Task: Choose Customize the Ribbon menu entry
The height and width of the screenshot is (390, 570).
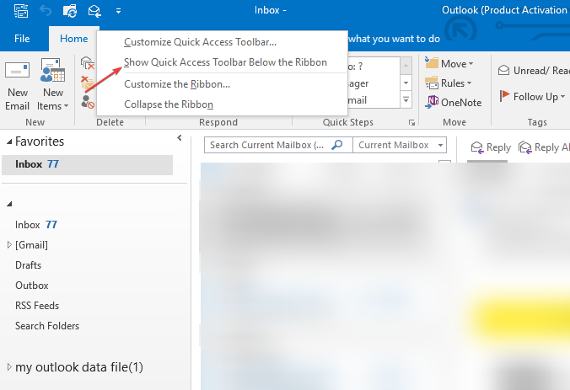Action: pyautogui.click(x=177, y=84)
